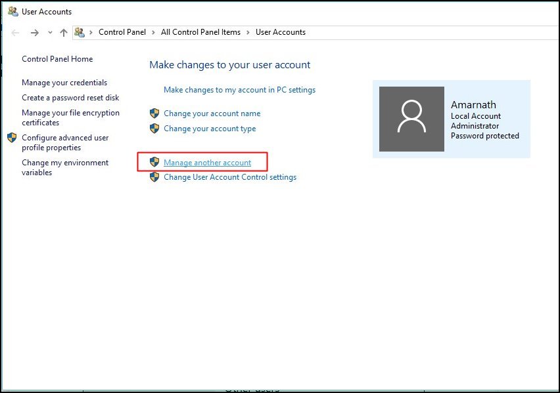Click the Forward navigation arrow
Screen dimensions: 560x393
(35, 33)
